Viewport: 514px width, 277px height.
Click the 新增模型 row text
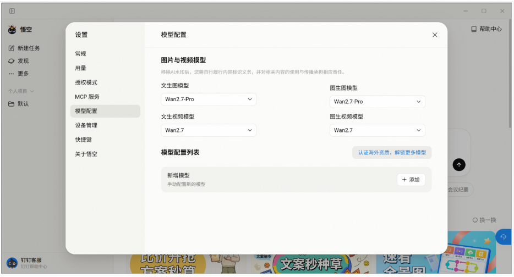pyautogui.click(x=179, y=175)
